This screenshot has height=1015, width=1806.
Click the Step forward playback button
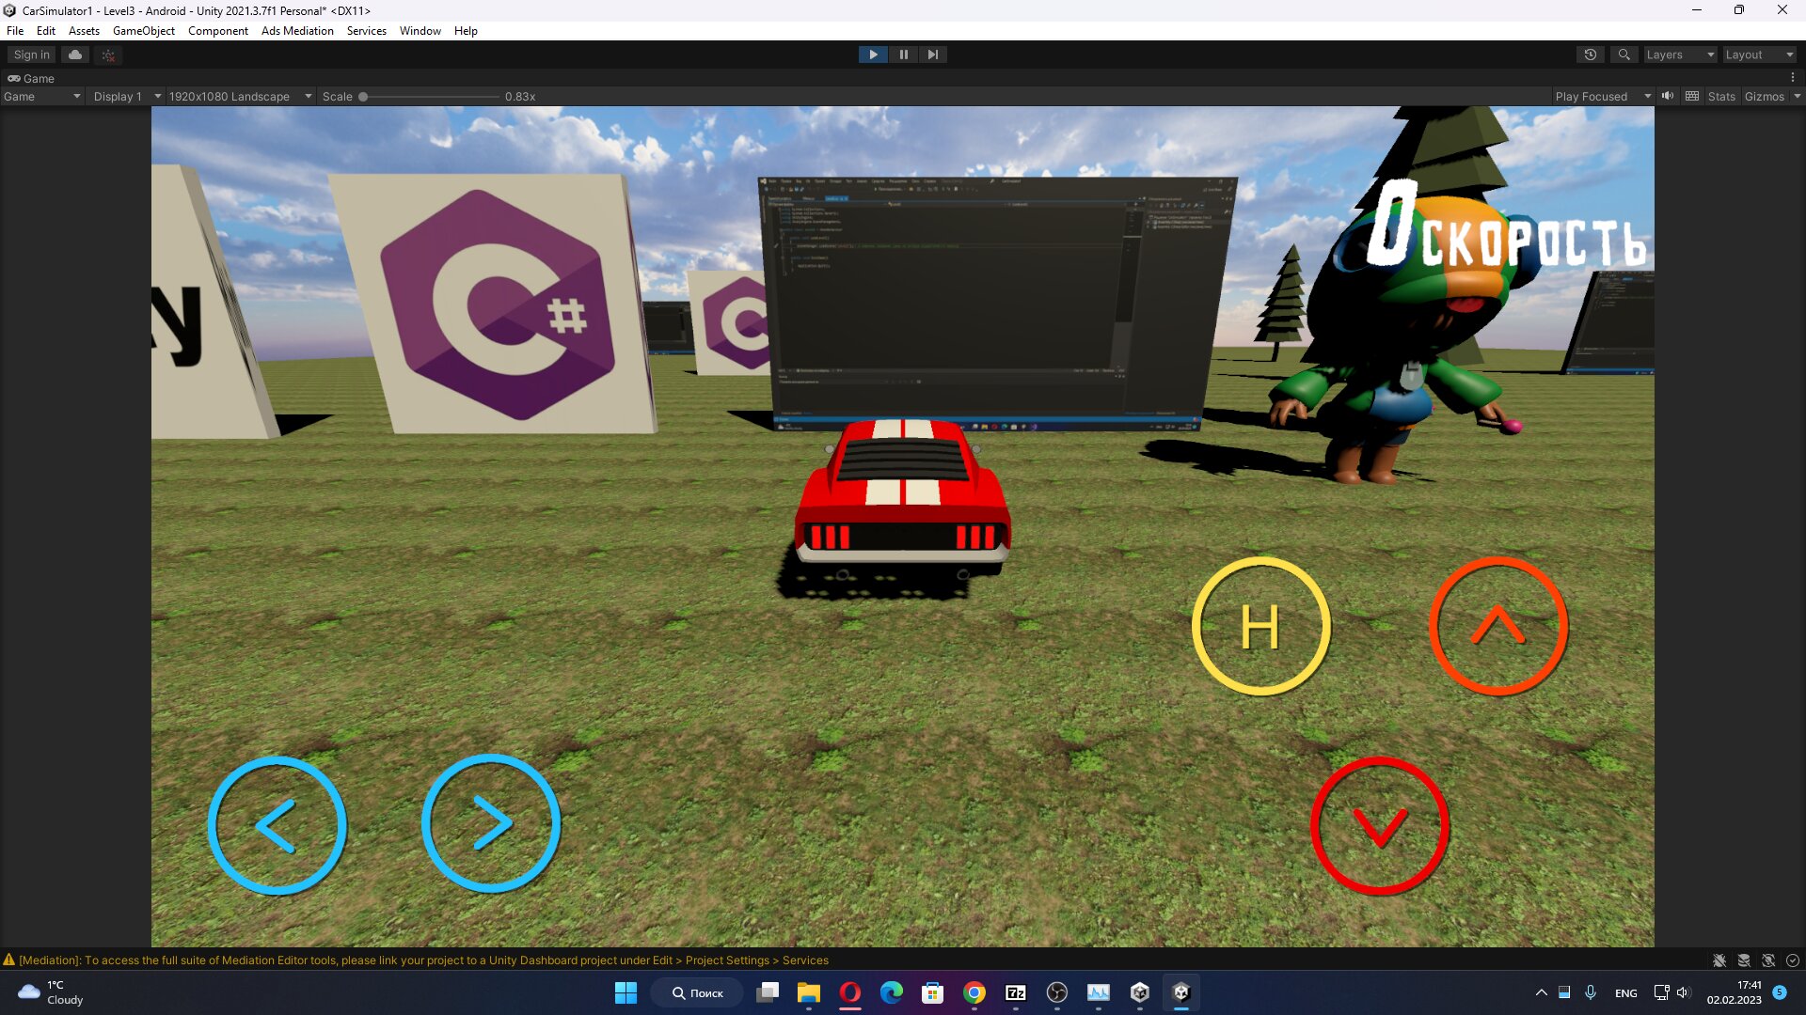click(933, 55)
